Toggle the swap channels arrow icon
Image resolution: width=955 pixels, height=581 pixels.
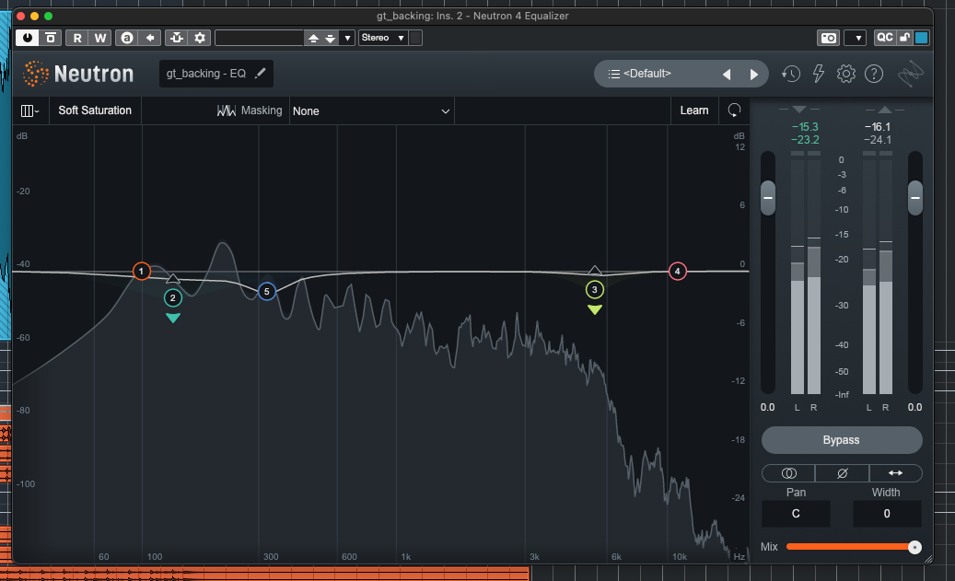[x=895, y=473]
